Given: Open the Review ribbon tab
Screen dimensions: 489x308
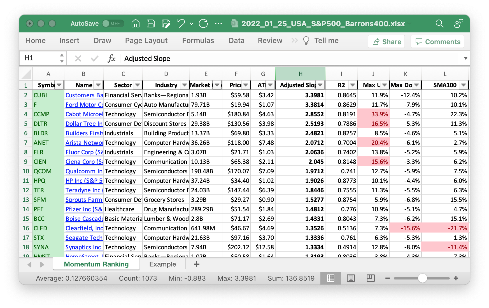Looking at the screenshot, I should click(x=270, y=41).
